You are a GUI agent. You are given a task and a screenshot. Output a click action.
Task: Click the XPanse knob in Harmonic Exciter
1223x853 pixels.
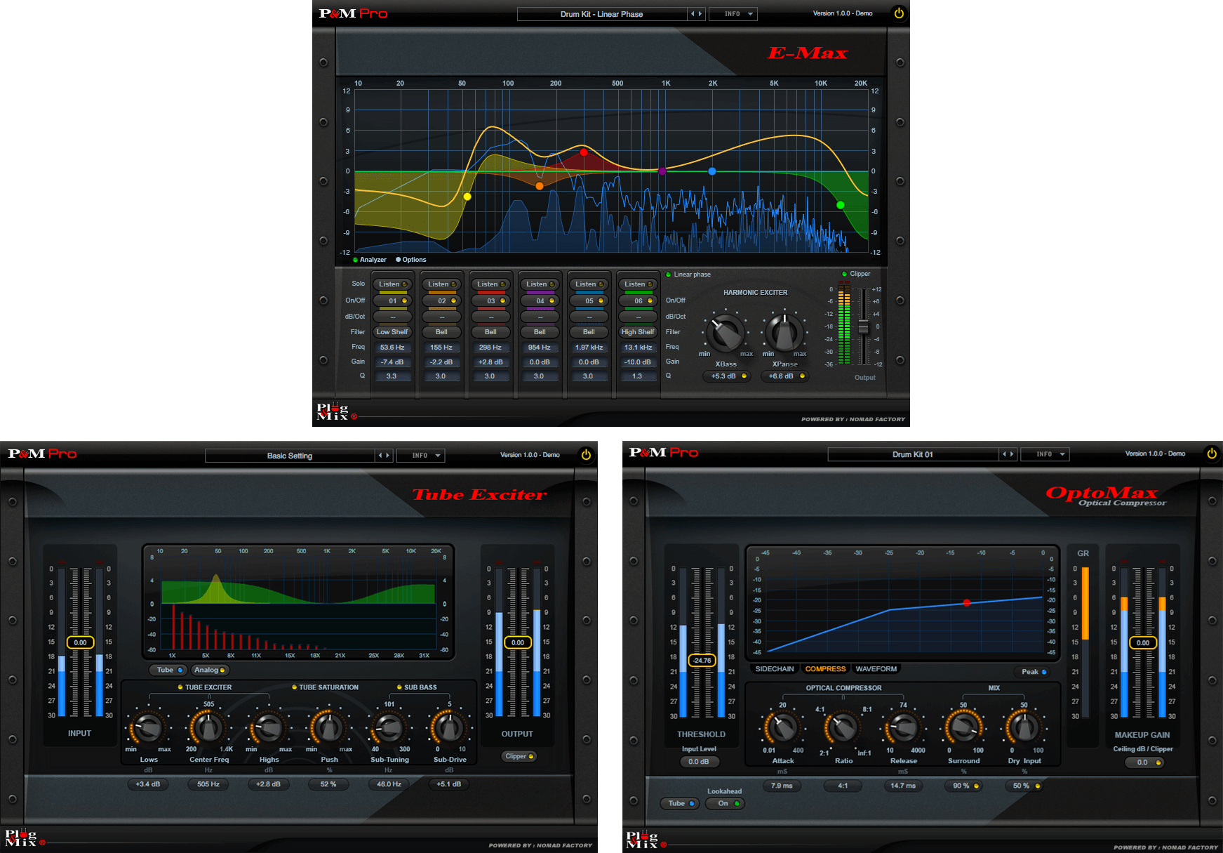(784, 332)
